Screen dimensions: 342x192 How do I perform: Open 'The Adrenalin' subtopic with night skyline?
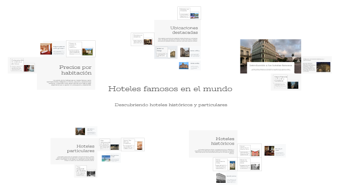tap(109, 144)
